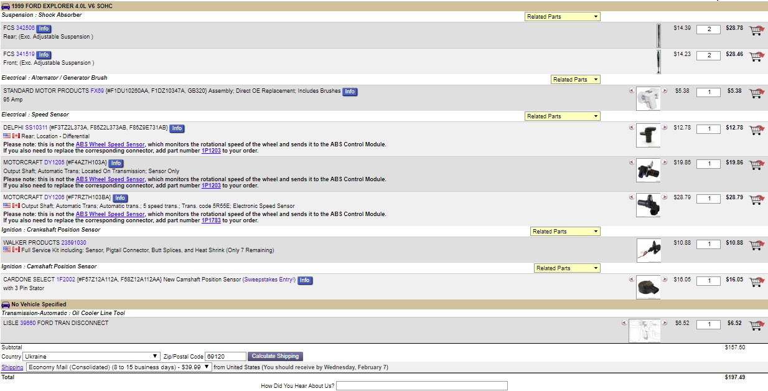Open the Shipping link
The image size is (768, 391).
(12, 367)
